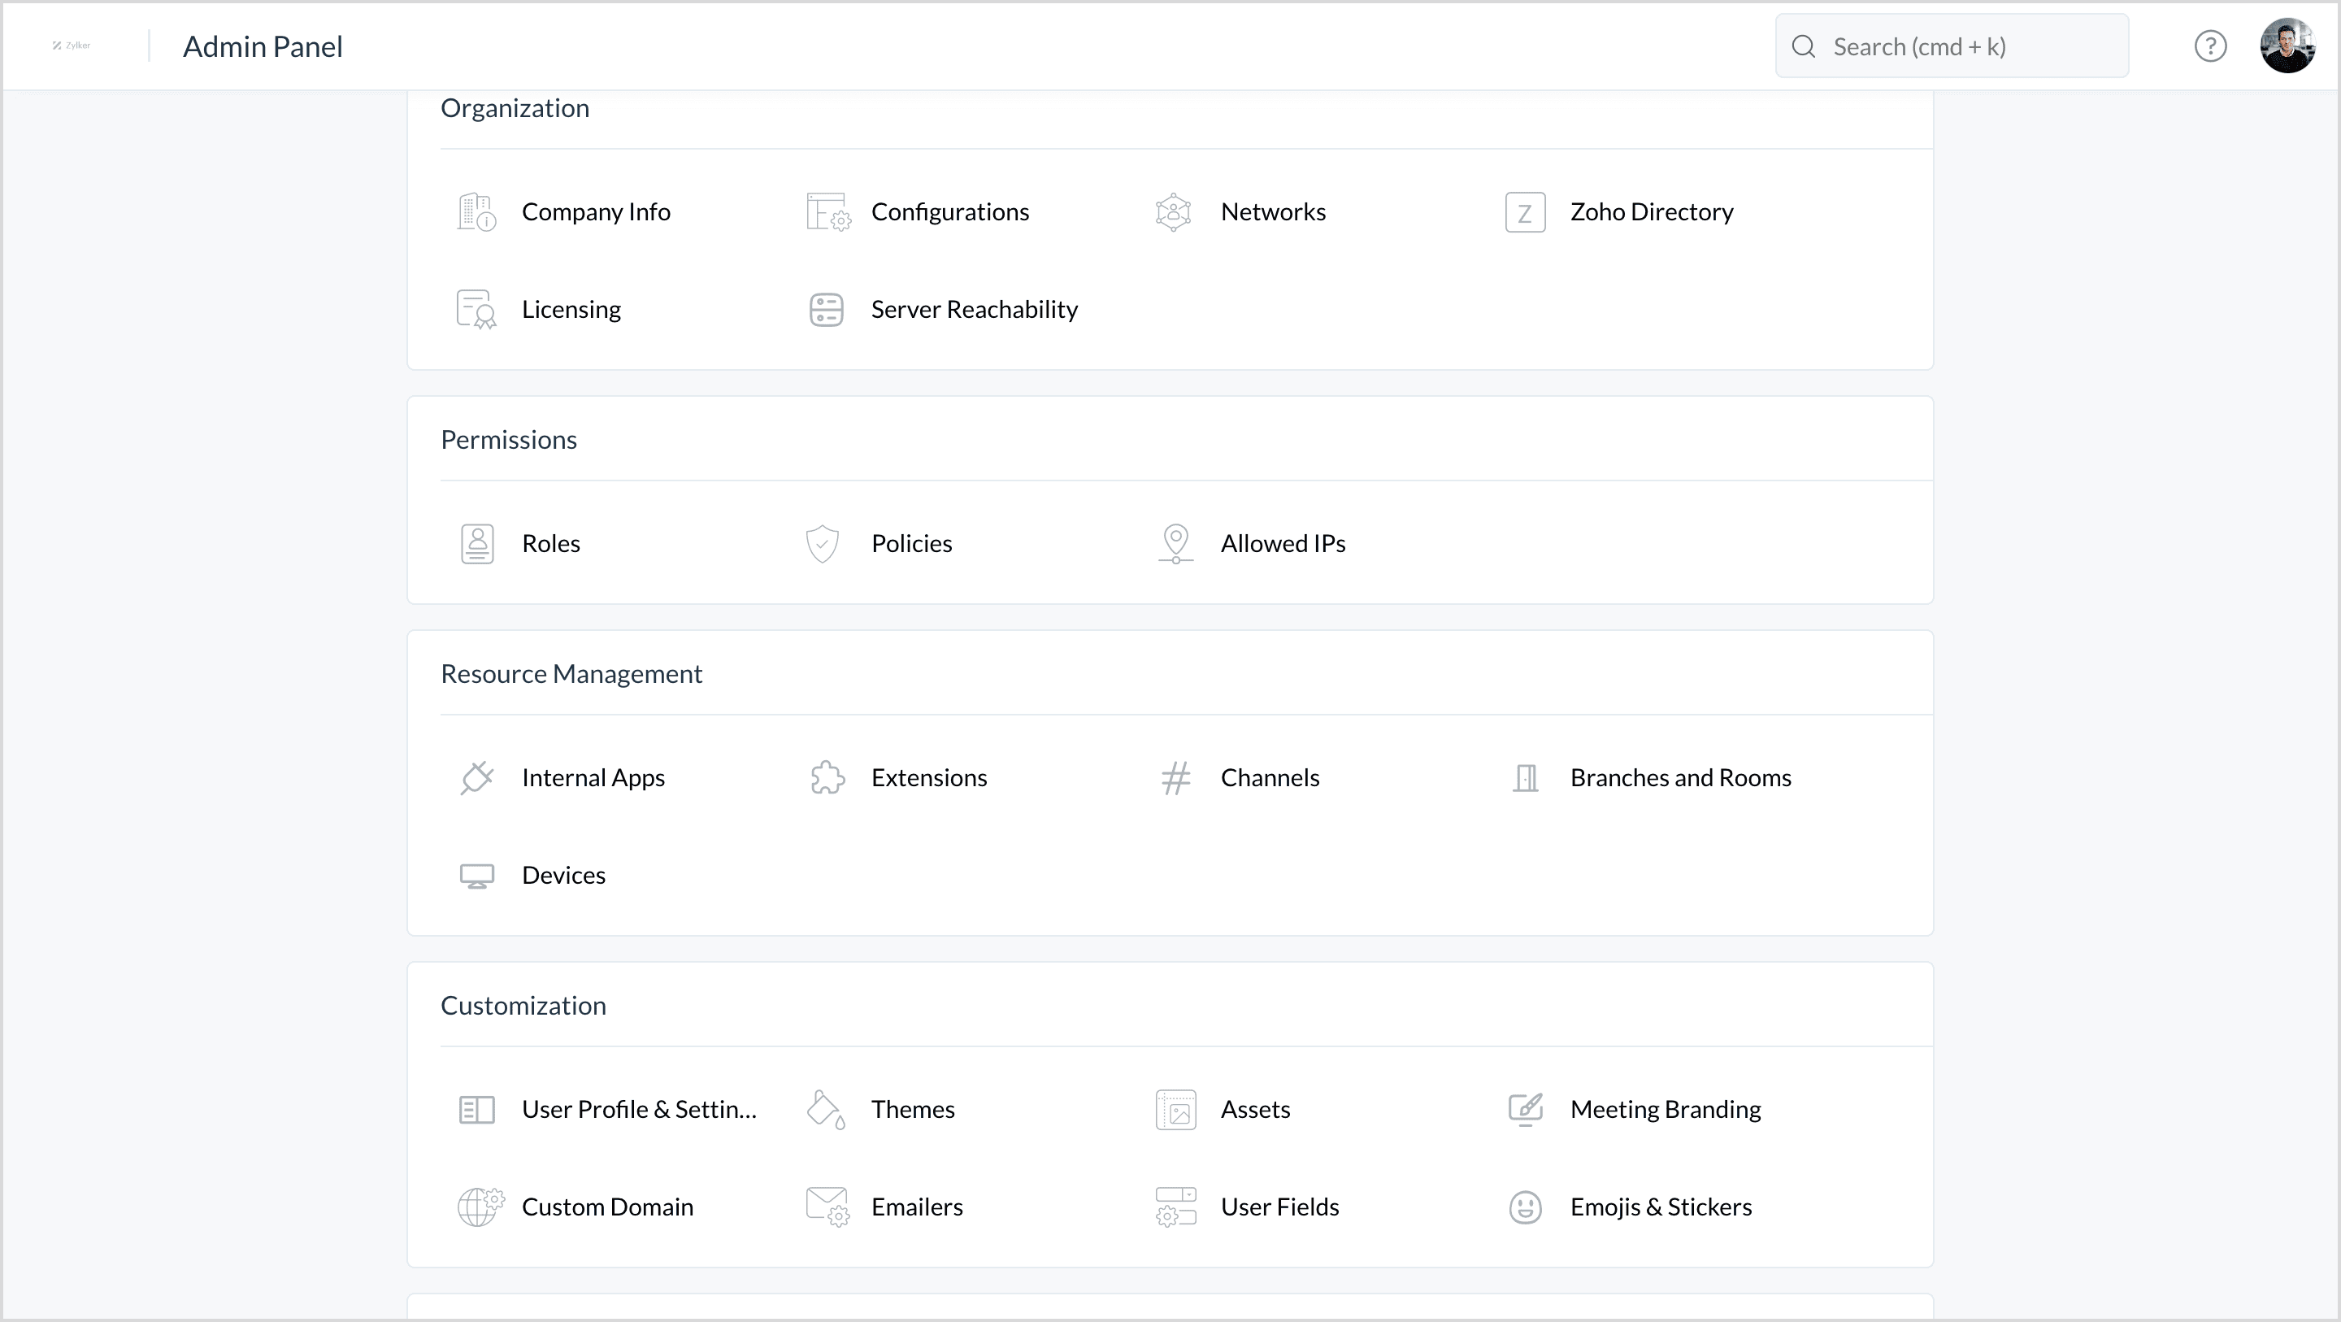Viewport: 2341px width, 1322px height.
Task: Go to Extensions
Action: point(929,778)
